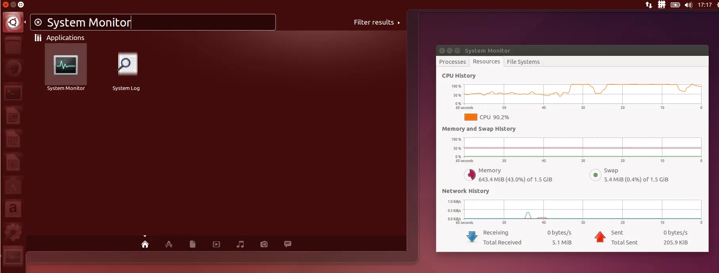Switch to the Social messages lens
The width and height of the screenshot is (719, 273).
coord(288,244)
